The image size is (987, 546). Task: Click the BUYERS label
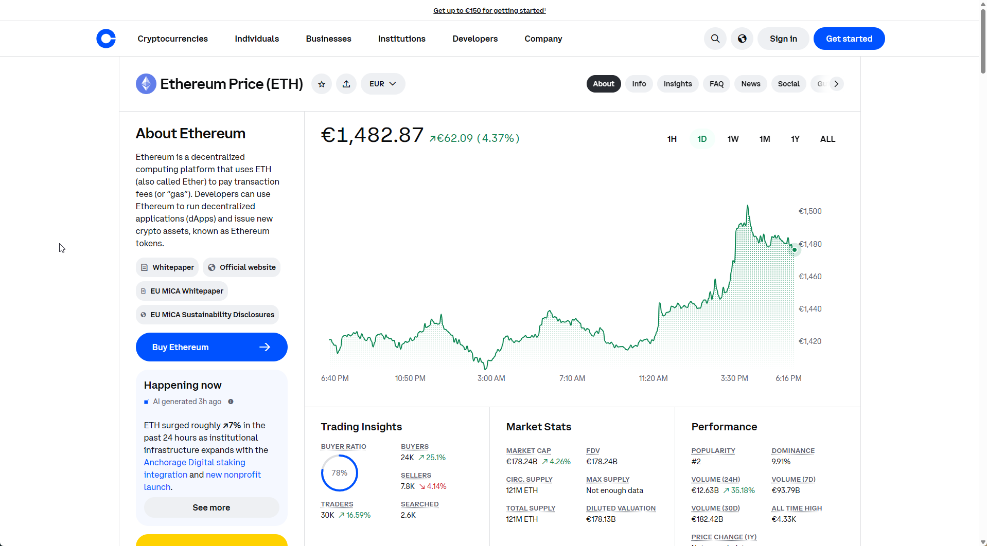(x=415, y=447)
